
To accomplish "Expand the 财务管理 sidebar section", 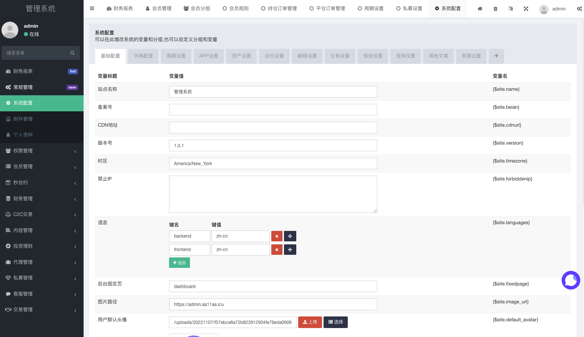I will click(22, 198).
